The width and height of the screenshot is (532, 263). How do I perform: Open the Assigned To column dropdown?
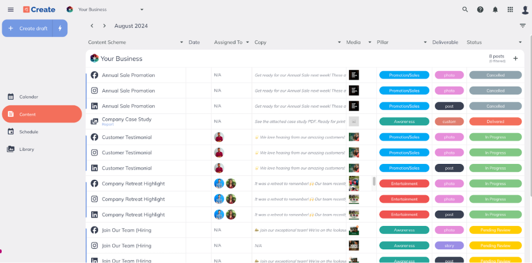[247, 42]
